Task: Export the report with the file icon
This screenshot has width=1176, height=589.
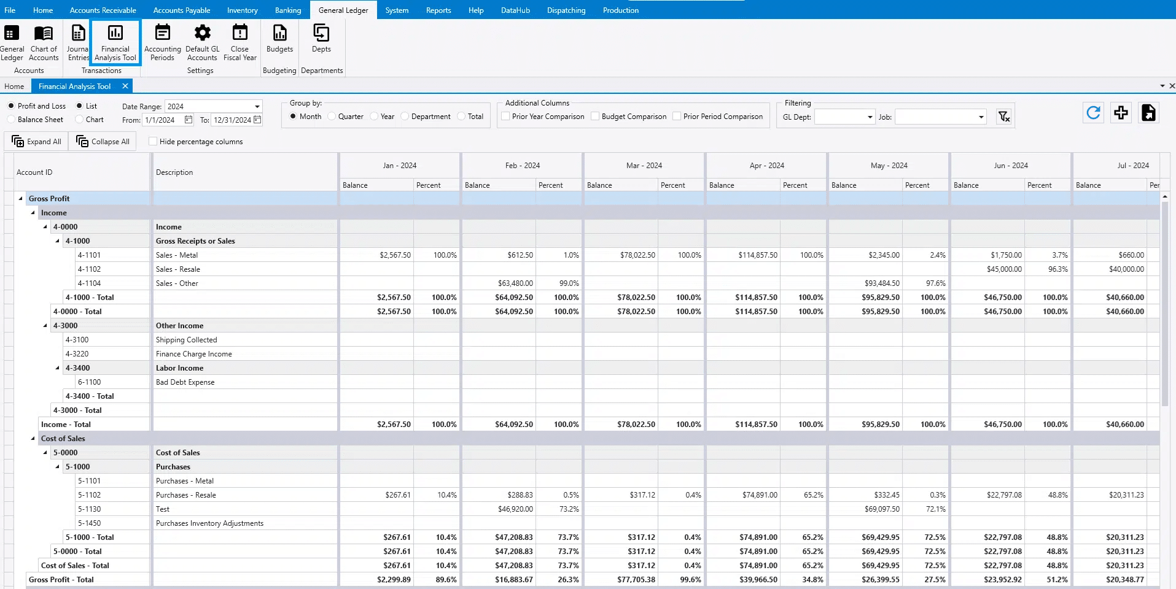Action: [x=1148, y=113]
